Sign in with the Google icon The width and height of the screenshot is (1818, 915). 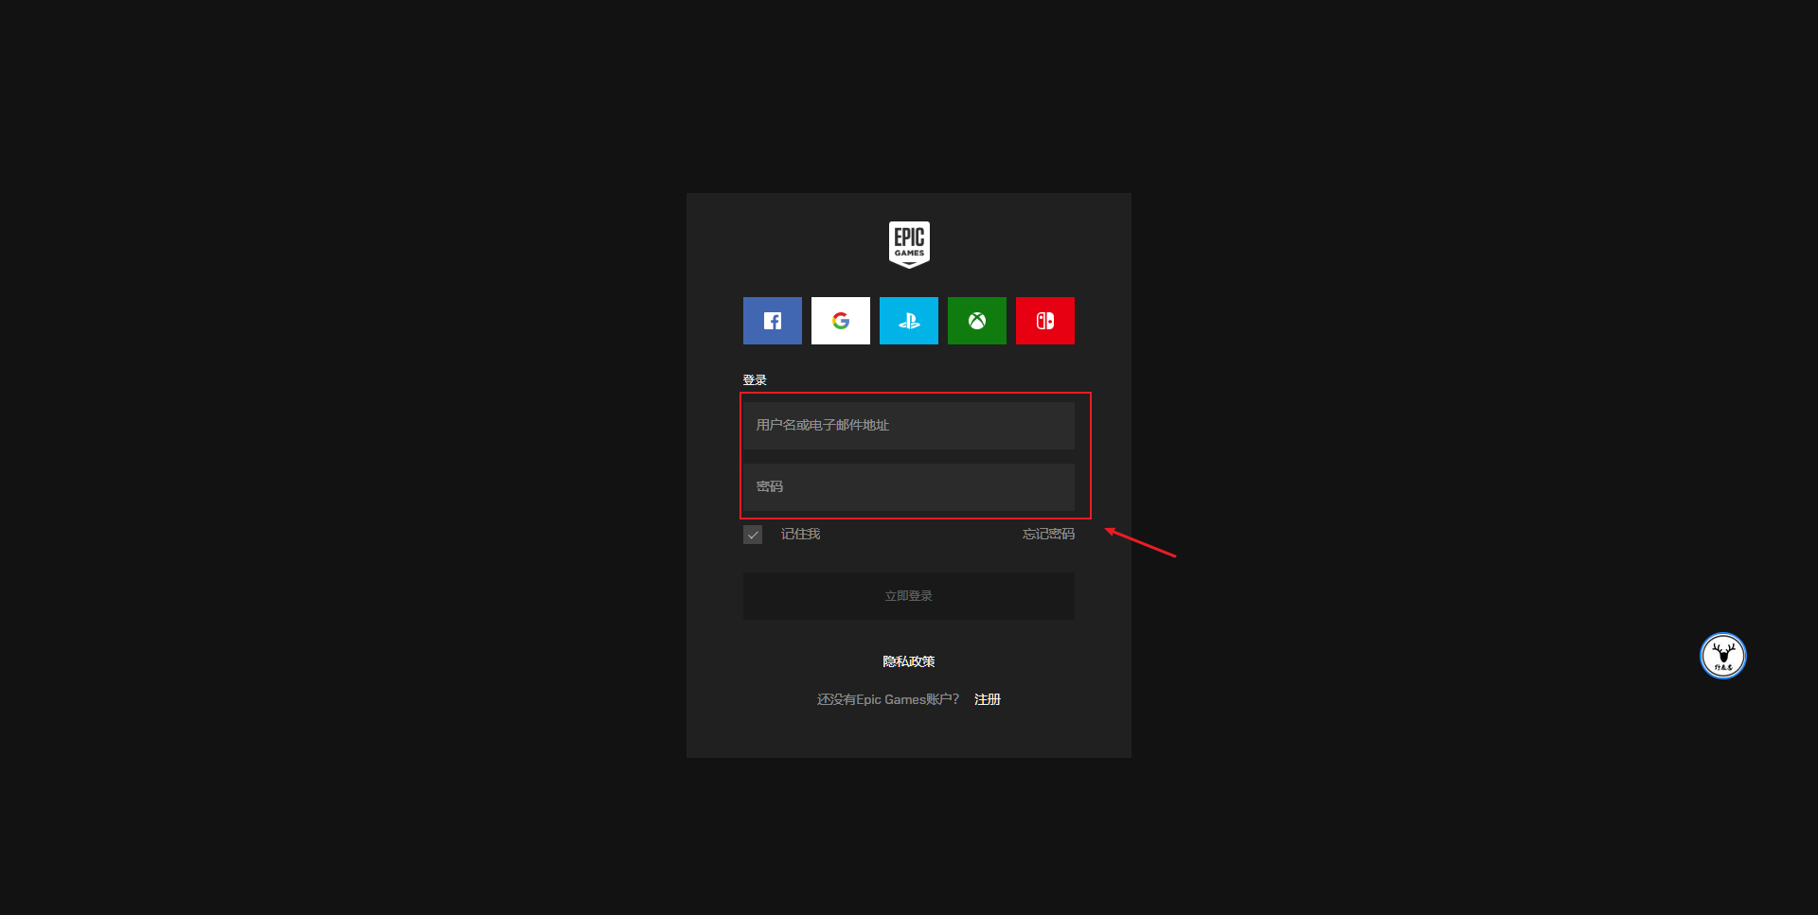(x=841, y=321)
